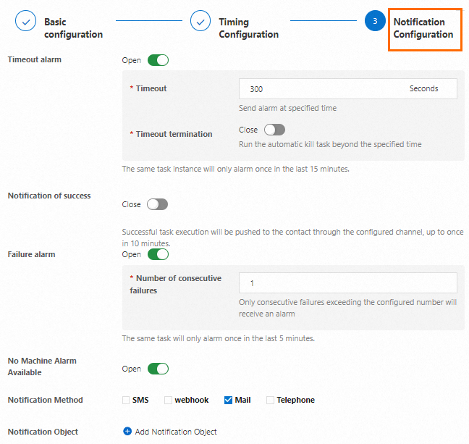Click the Seconds unit suffix in Timeout field
This screenshot has width=469, height=444.
[x=423, y=89]
